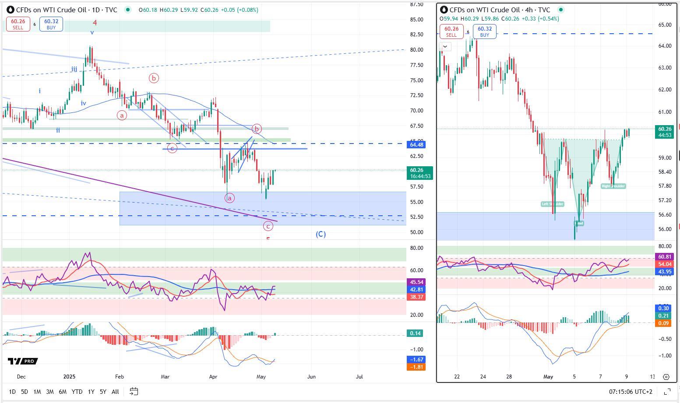Viewport: 680px width, 403px height.
Task: Select 1M date range
Action: coord(37,392)
